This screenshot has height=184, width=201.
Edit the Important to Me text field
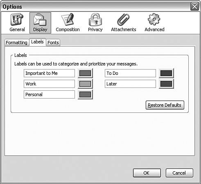point(49,73)
